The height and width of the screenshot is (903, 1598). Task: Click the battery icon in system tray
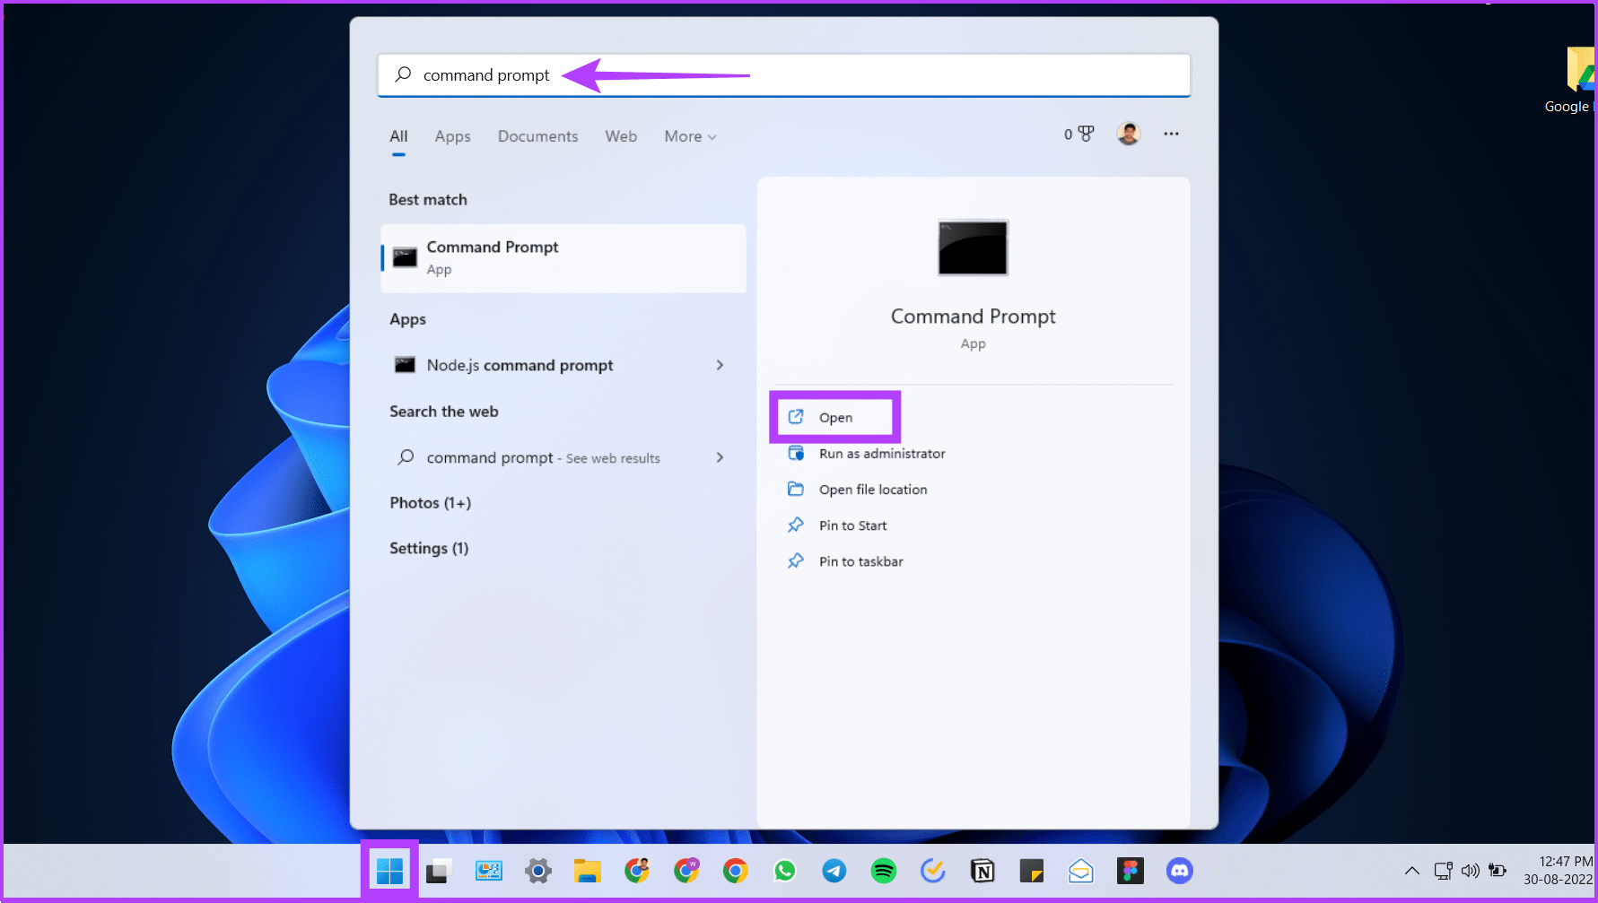pyautogui.click(x=1498, y=870)
